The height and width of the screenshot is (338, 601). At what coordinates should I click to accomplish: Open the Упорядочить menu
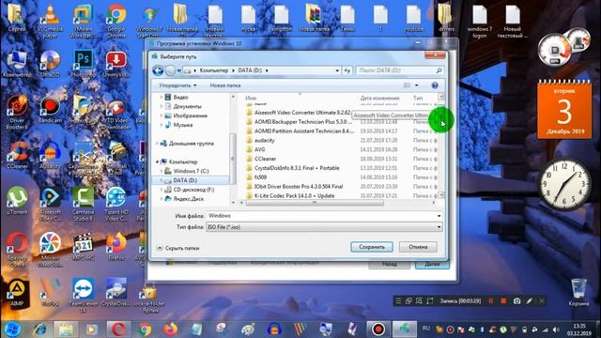[x=177, y=85]
